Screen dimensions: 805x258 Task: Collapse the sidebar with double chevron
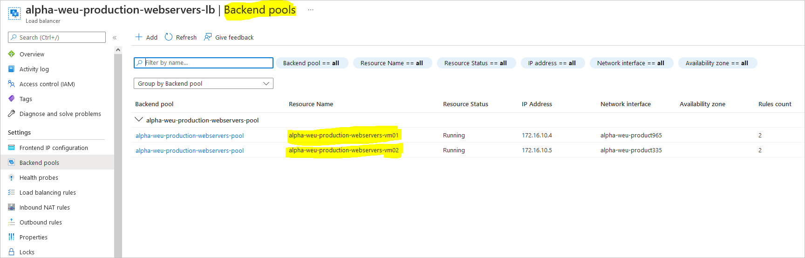(x=115, y=38)
